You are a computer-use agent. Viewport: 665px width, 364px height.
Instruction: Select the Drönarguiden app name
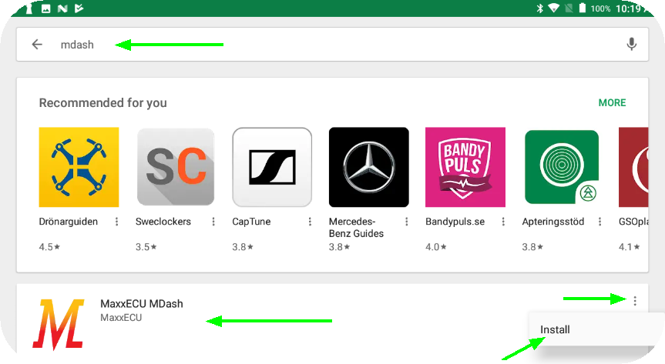click(69, 222)
